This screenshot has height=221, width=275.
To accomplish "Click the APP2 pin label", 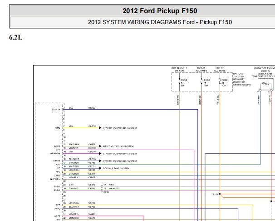I will [57, 209].
